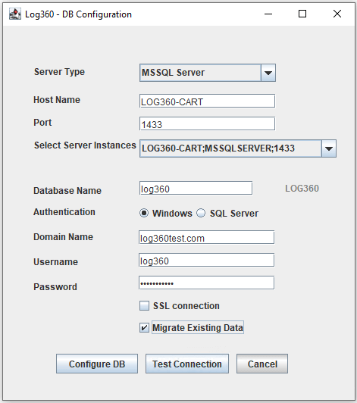Click the Migrate Existing Data label text
This screenshot has height=403, width=357.
point(198,328)
